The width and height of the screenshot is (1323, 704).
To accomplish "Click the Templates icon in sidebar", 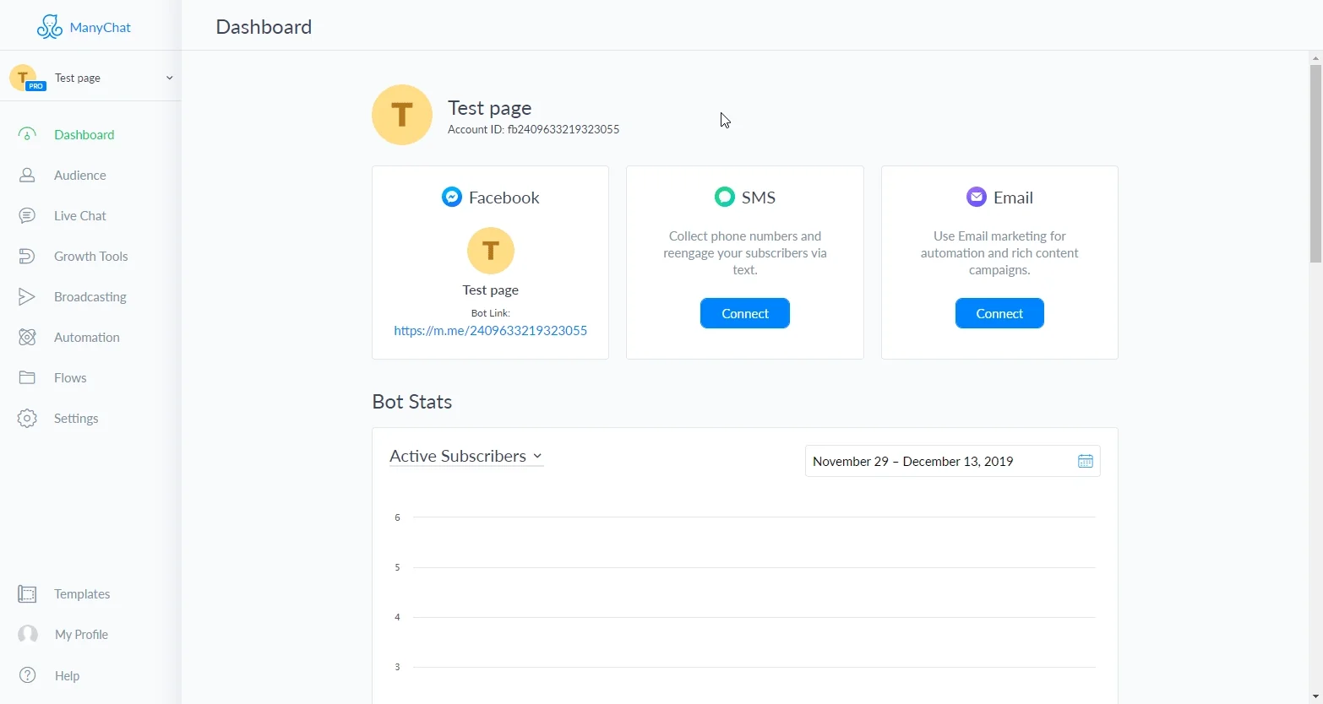I will 27,593.
